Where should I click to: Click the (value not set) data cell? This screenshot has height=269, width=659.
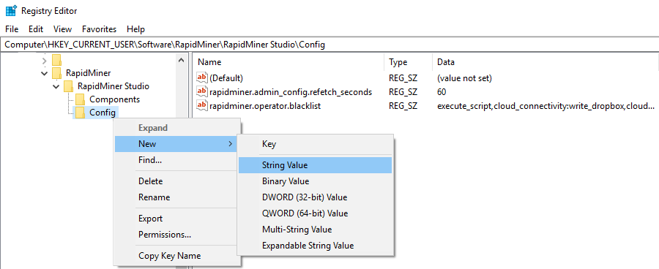[x=464, y=78]
